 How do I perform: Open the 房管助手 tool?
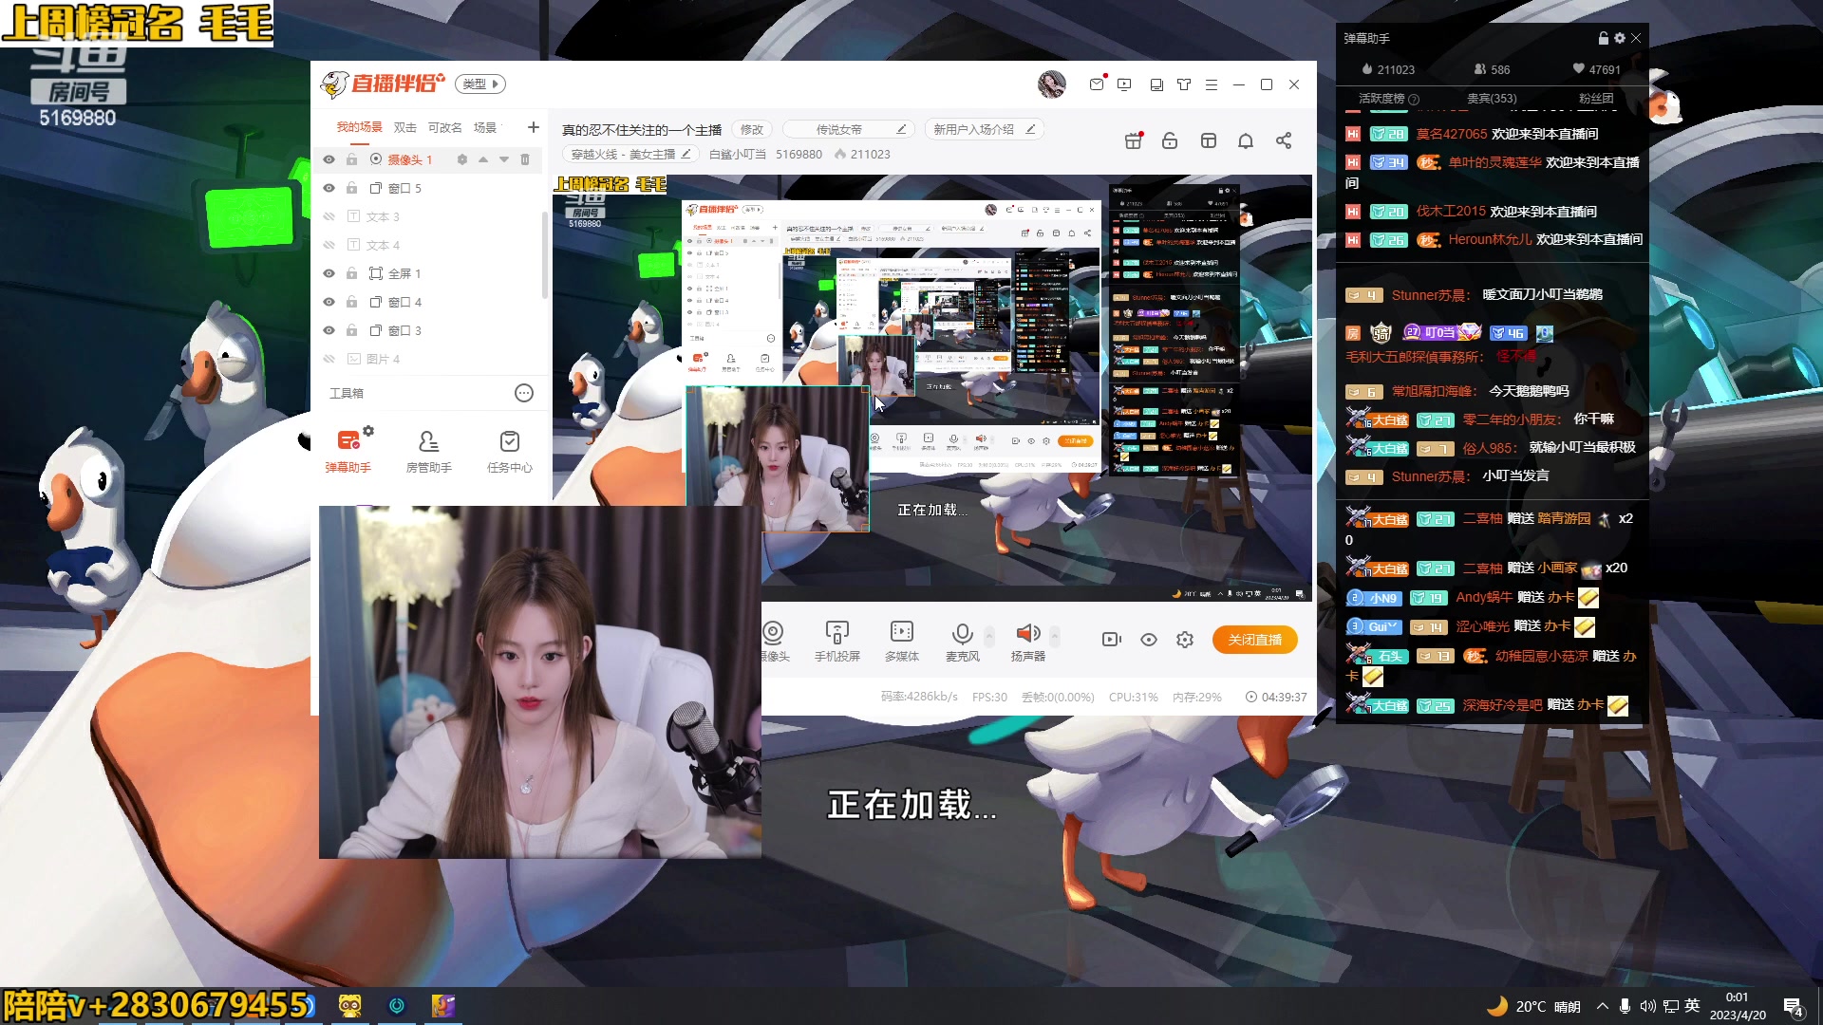[429, 450]
